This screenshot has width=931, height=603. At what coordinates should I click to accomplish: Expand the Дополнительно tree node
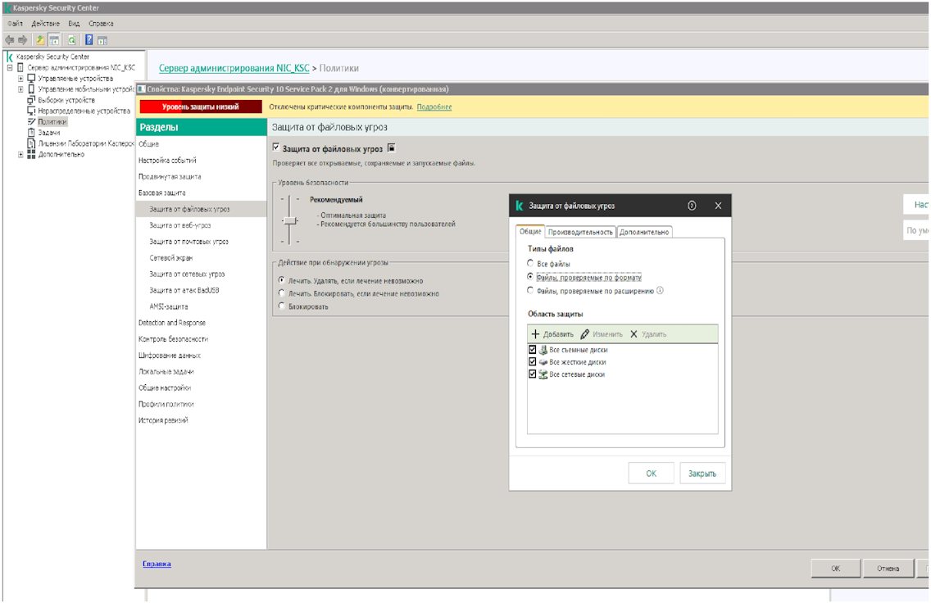(x=21, y=154)
